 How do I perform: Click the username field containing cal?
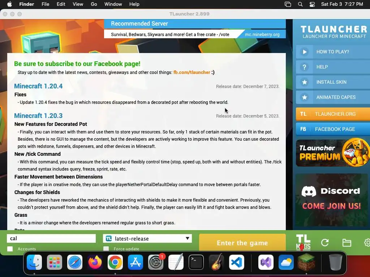click(x=51, y=238)
